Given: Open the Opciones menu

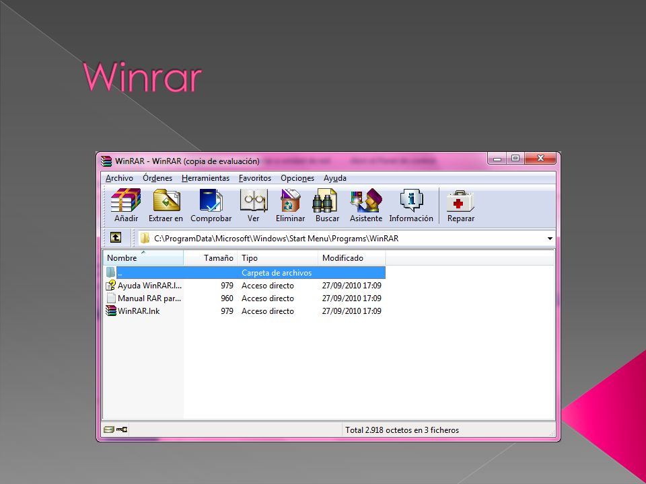Looking at the screenshot, I should click(297, 178).
